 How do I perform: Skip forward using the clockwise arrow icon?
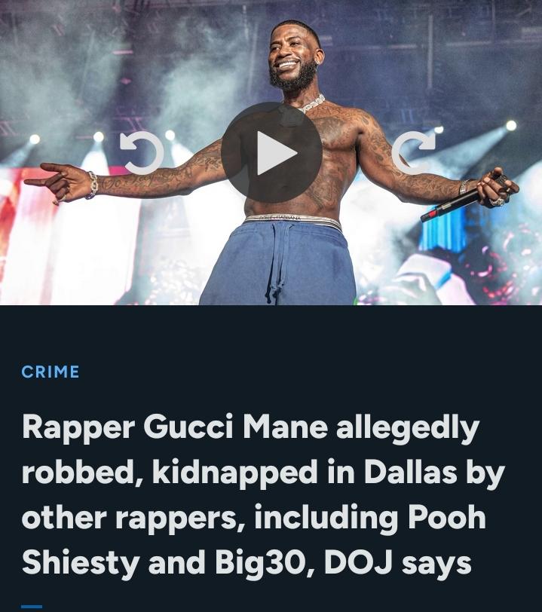(413, 152)
